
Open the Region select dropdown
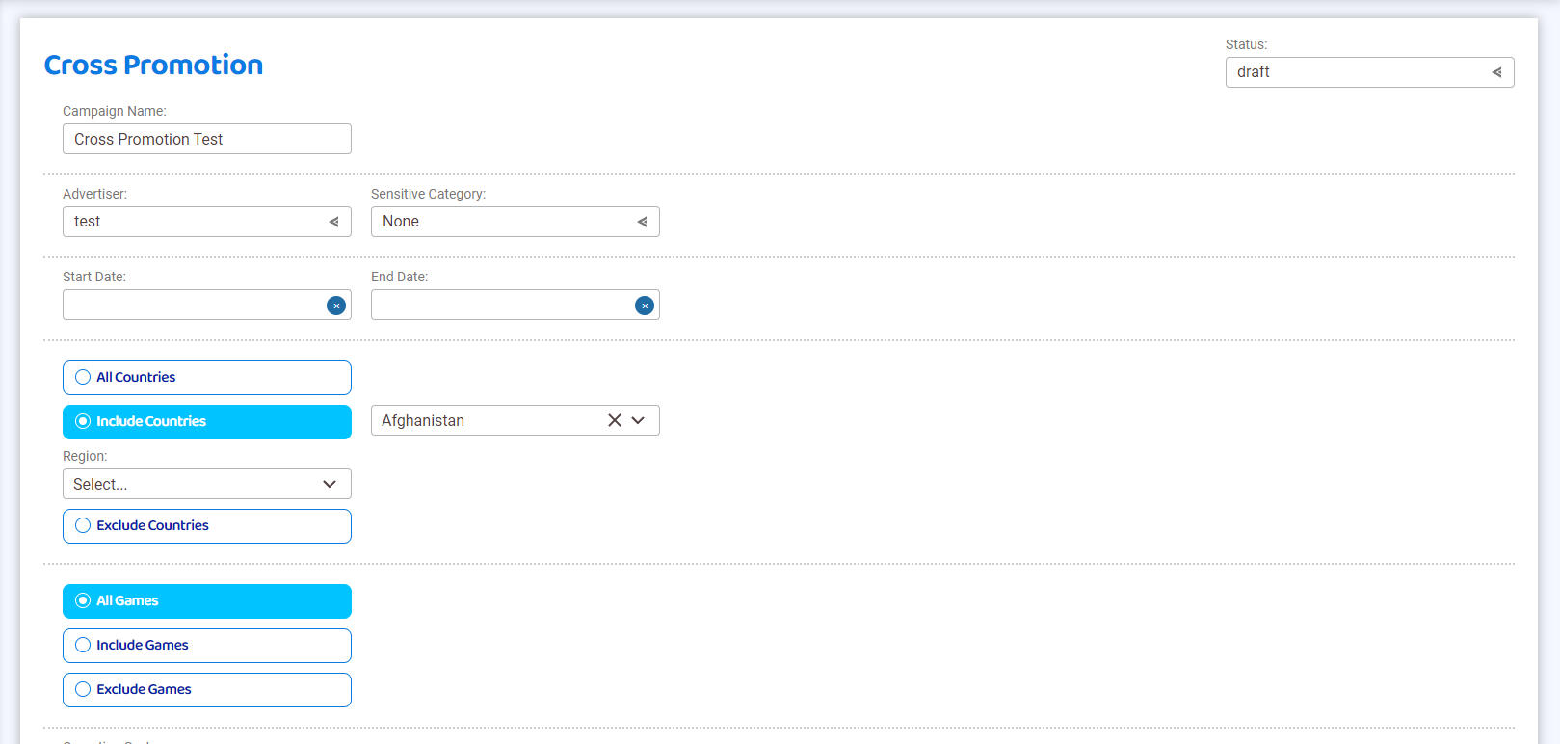206,484
